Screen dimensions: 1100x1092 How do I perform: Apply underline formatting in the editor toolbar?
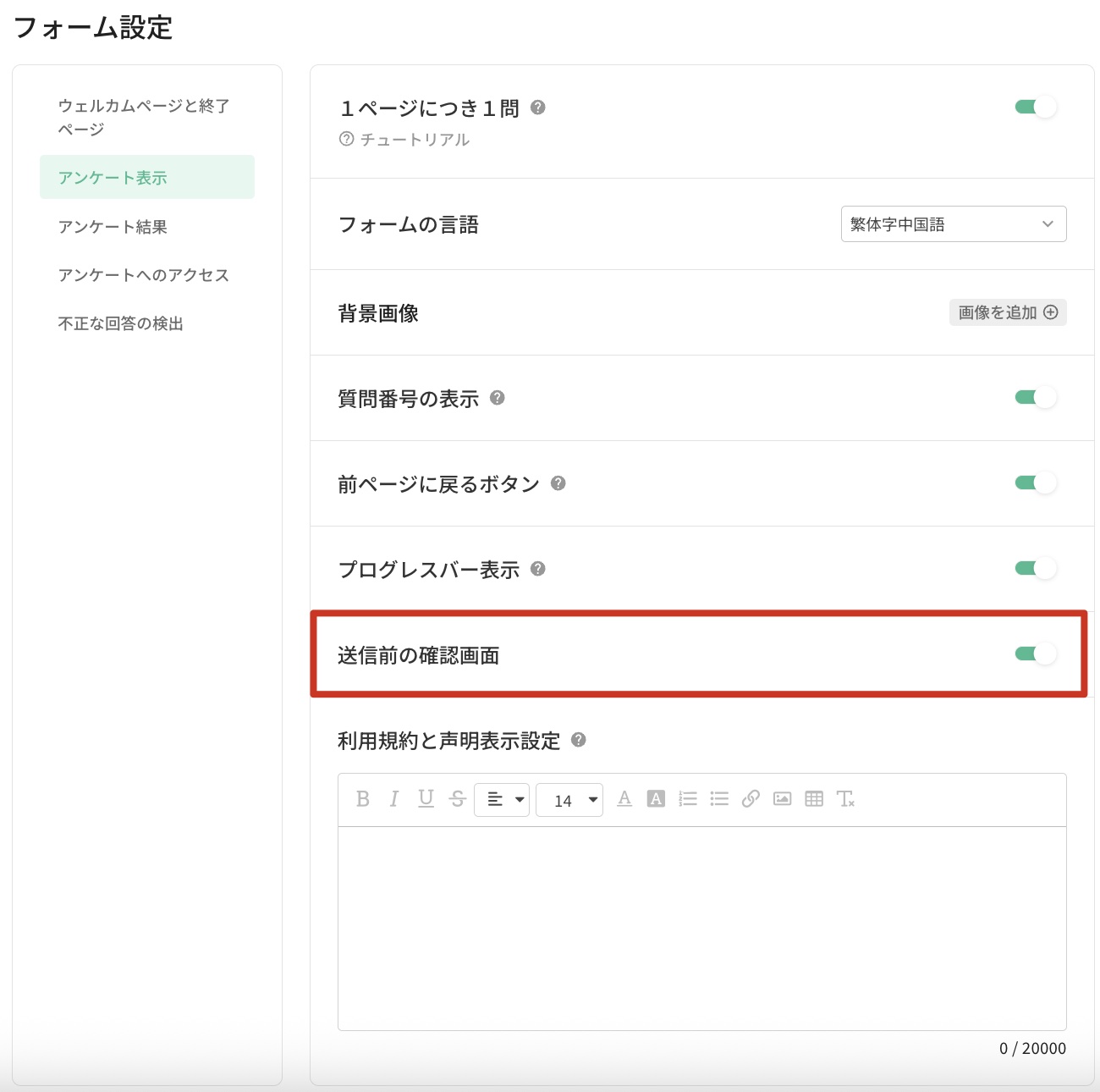426,799
